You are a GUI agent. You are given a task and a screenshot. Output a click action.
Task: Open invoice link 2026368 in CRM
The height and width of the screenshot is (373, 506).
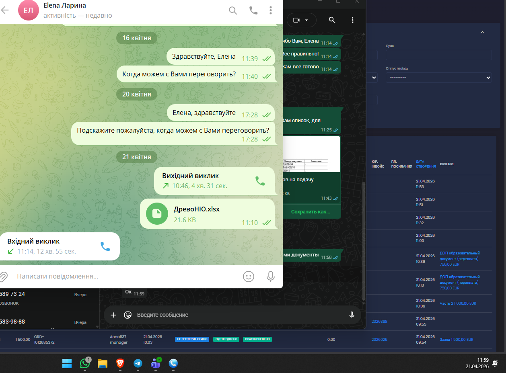point(379,322)
